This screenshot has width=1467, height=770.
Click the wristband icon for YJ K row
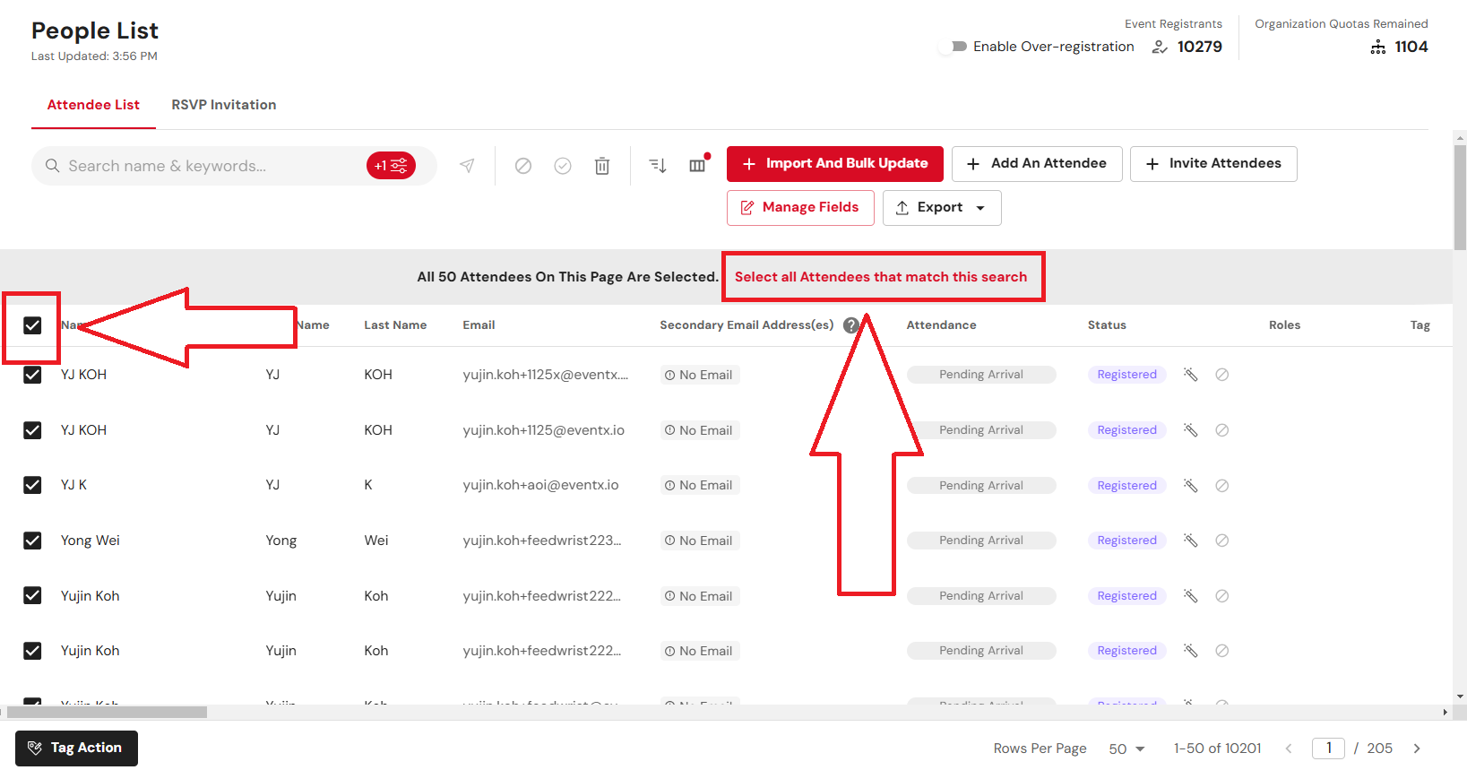(x=1191, y=486)
